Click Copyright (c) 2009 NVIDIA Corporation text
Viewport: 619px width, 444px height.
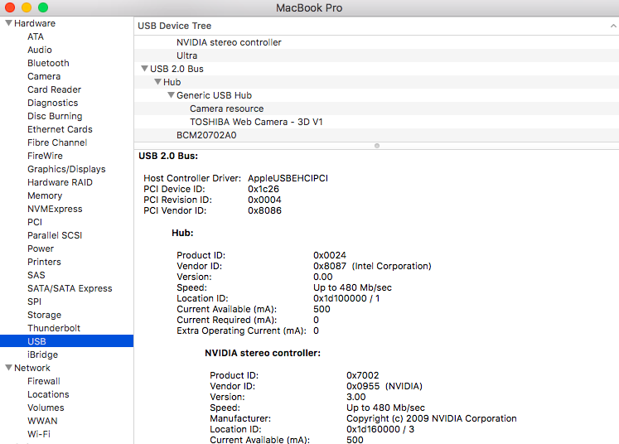pos(432,418)
